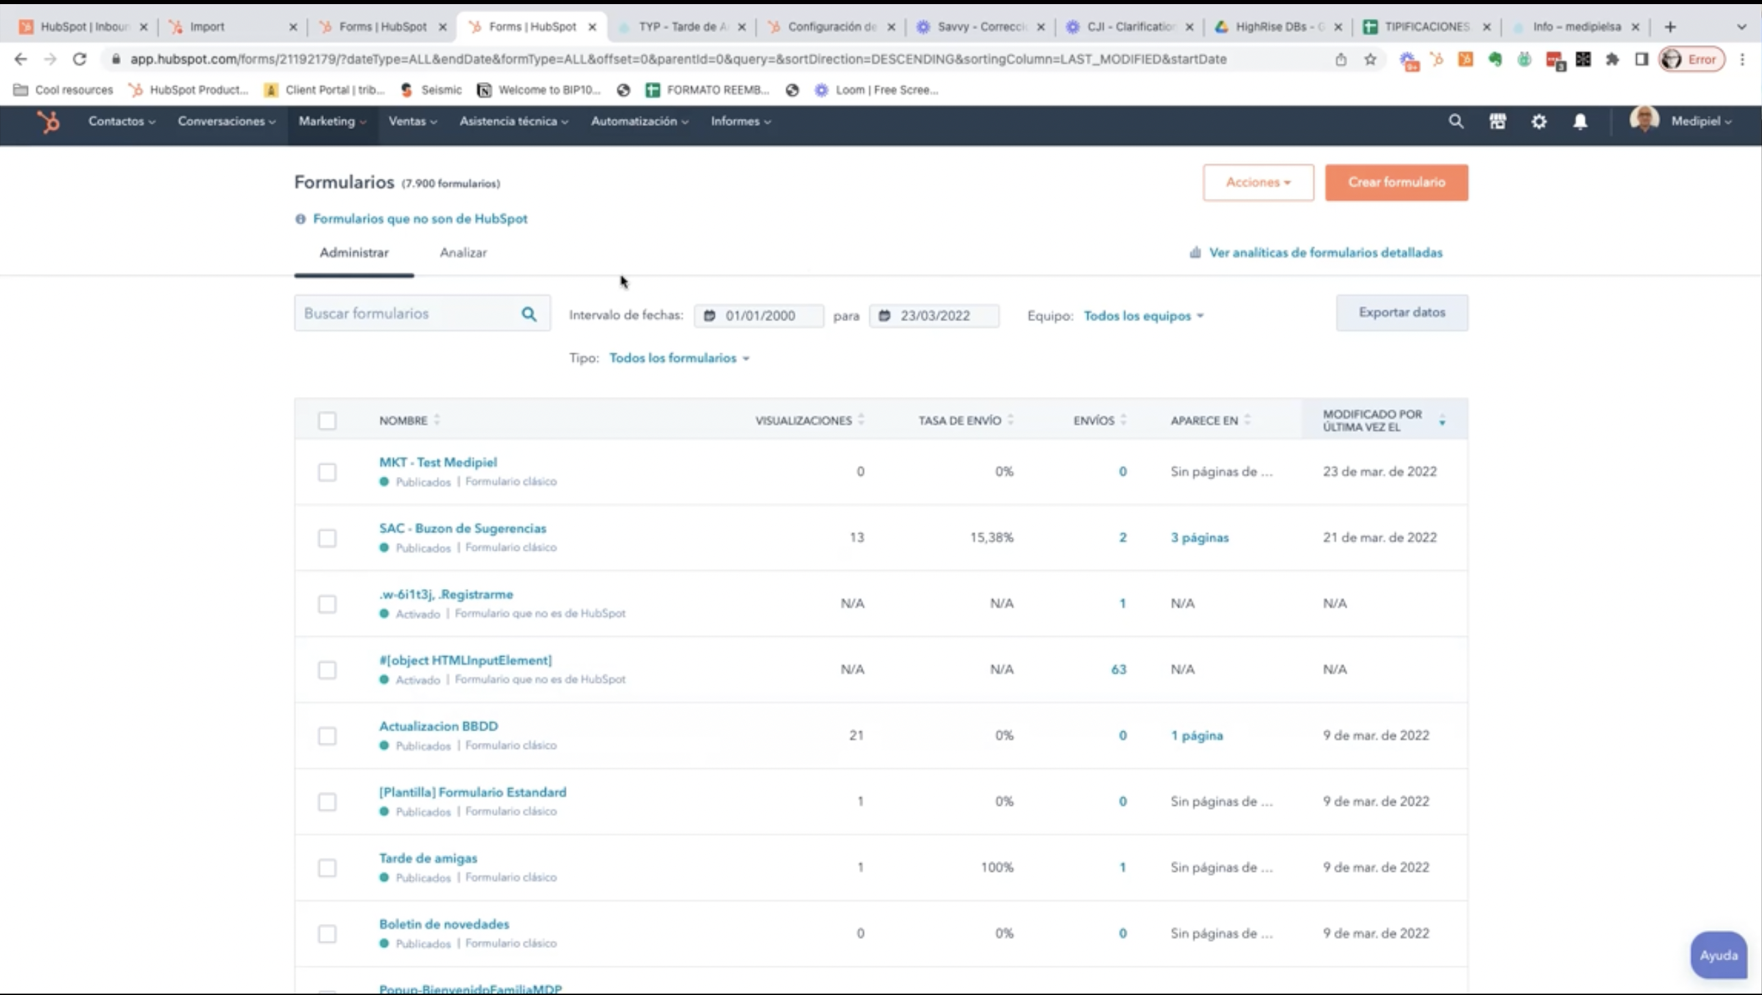Switch to the Analizar tab
This screenshot has width=1762, height=995.
tap(463, 253)
